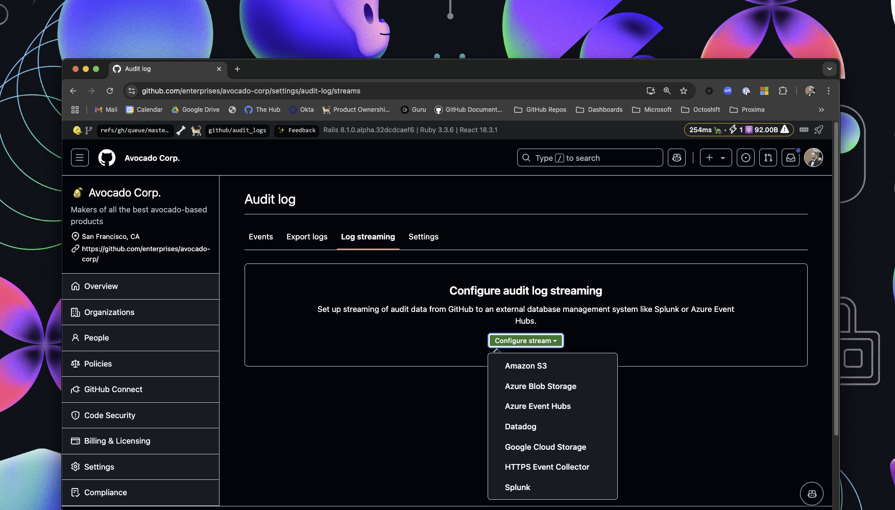The height and width of the screenshot is (510, 895).
Task: Open Overview in the sidebar
Action: click(x=140, y=286)
